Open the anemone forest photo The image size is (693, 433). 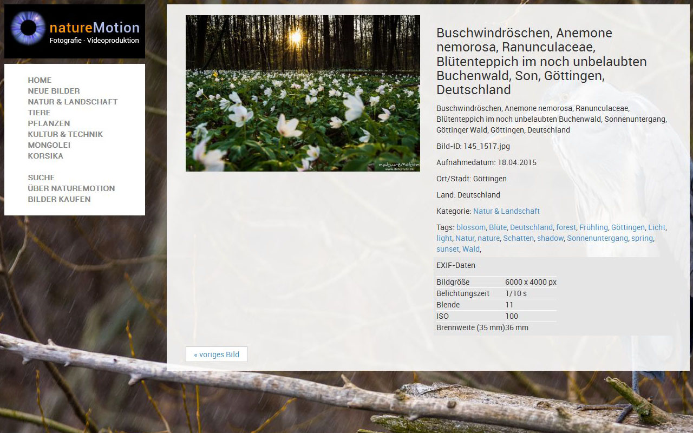tap(303, 93)
